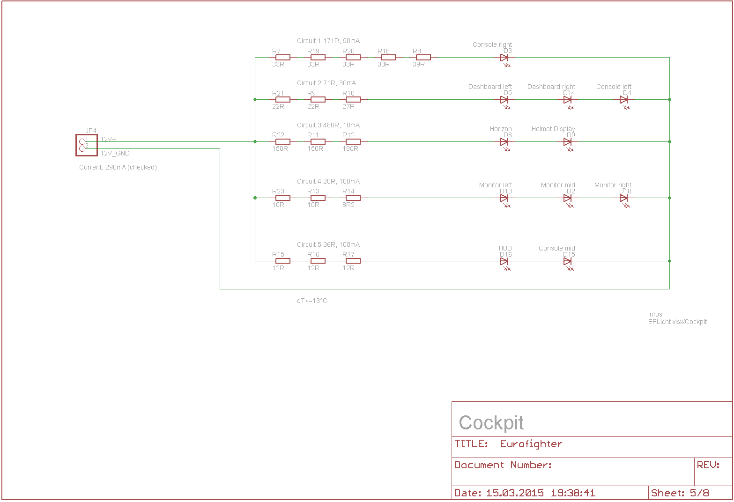Screen dimensions: 734x502
Task: Click the HUD LED symbol D16
Action: 504,261
